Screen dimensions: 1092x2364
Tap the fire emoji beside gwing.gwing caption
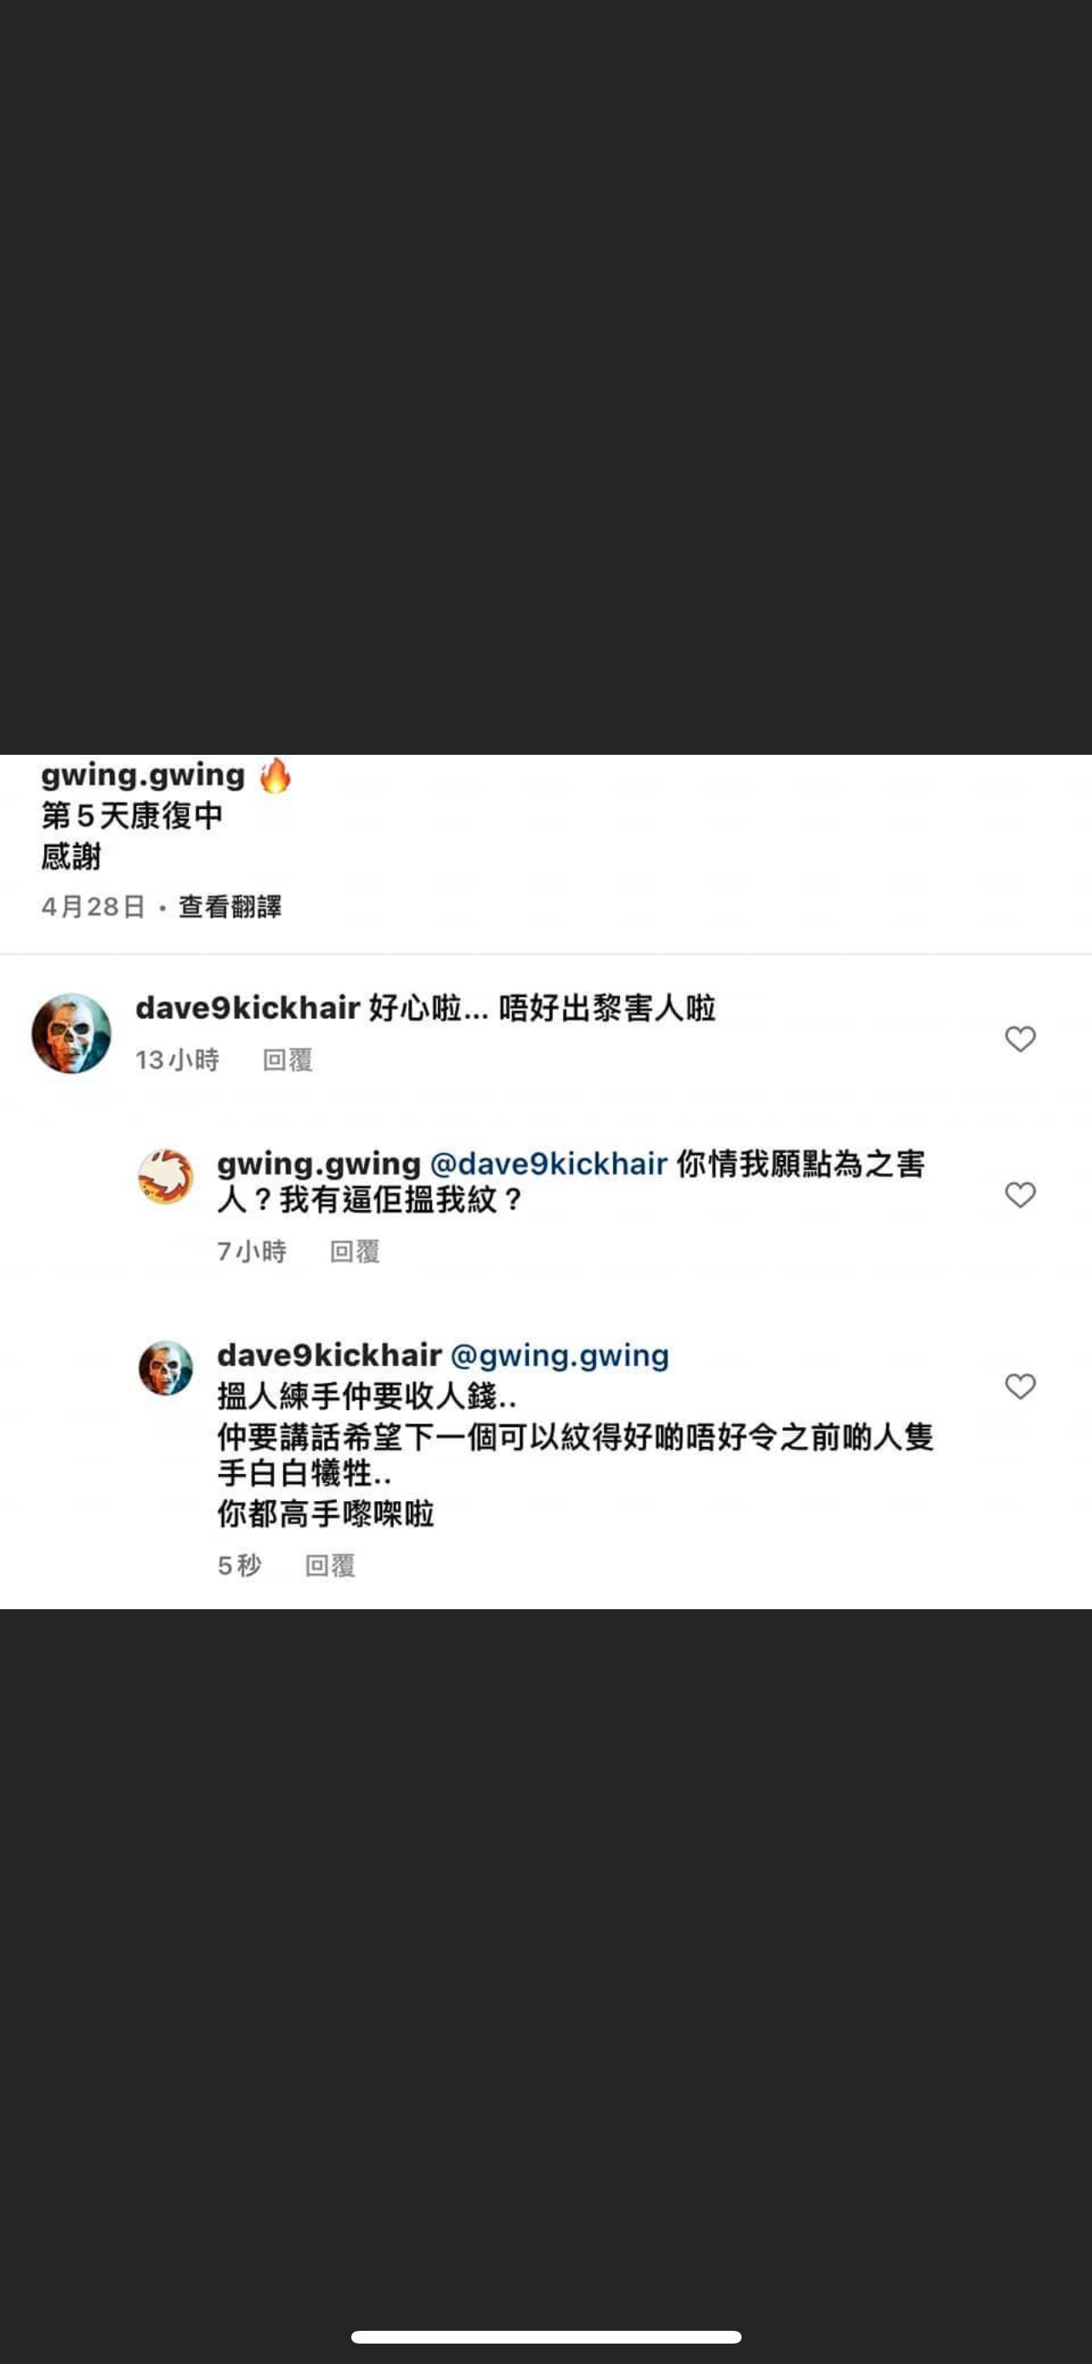274,775
